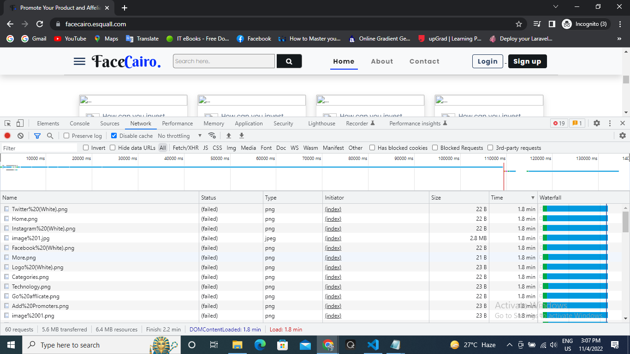Click the record network log button

[7, 136]
